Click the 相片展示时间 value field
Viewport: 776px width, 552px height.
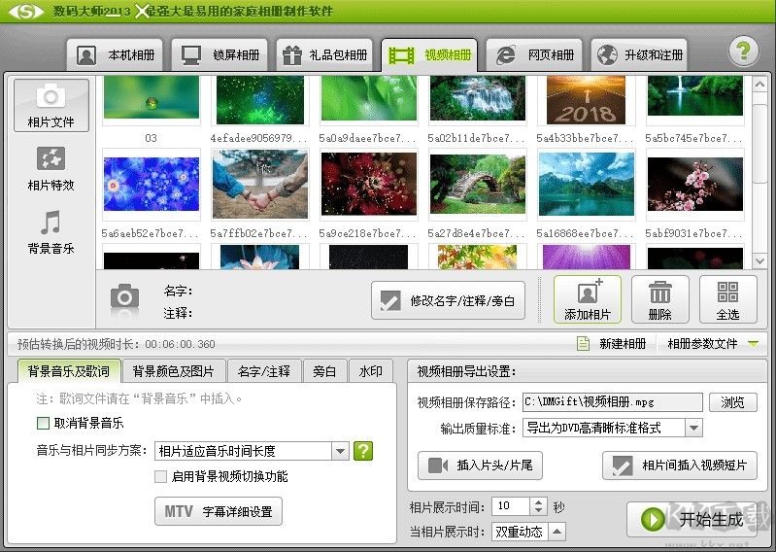click(511, 506)
